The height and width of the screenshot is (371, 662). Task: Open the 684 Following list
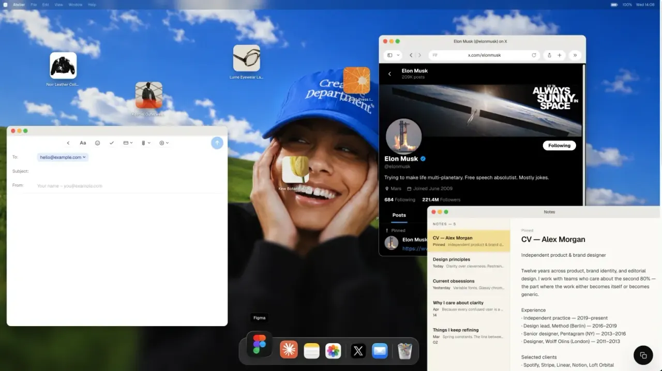point(400,200)
